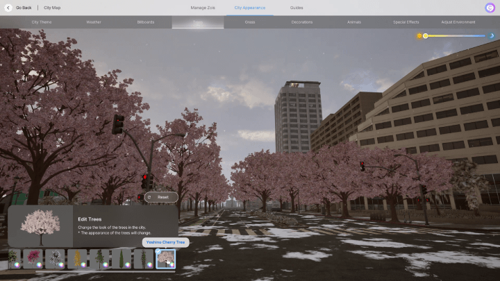Switch to Guides tab

297,8
